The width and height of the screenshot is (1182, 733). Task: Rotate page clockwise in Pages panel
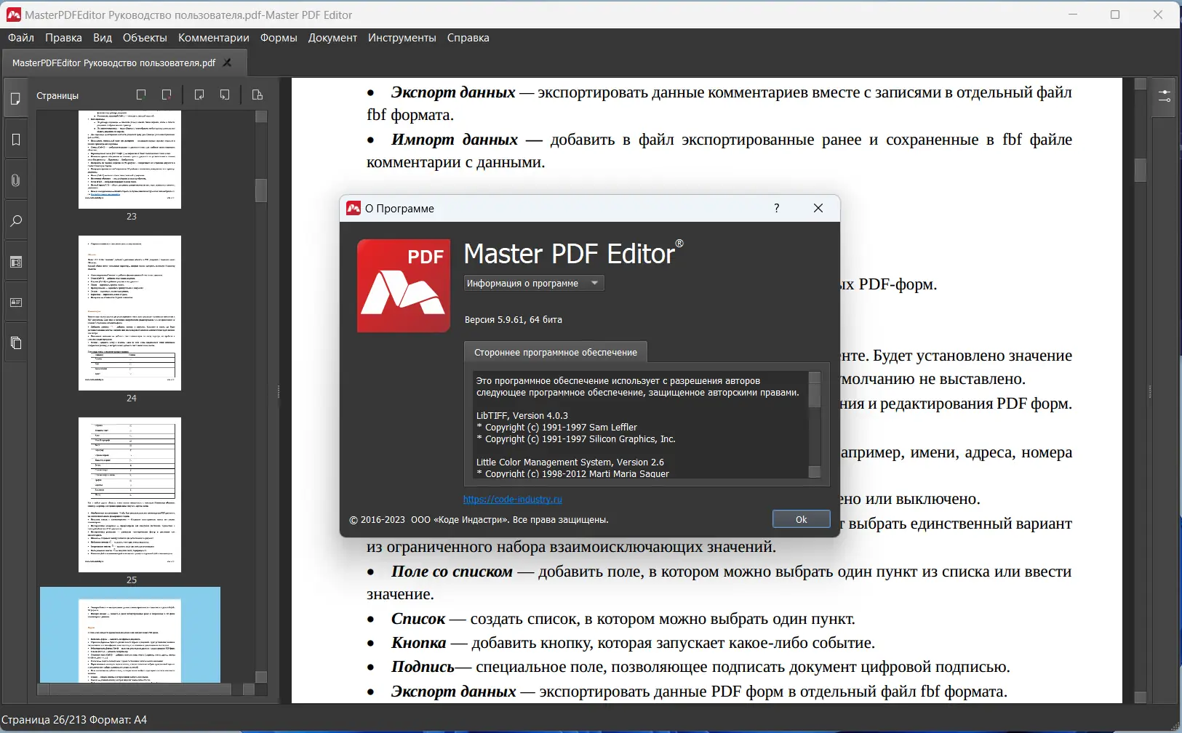pyautogui.click(x=225, y=95)
